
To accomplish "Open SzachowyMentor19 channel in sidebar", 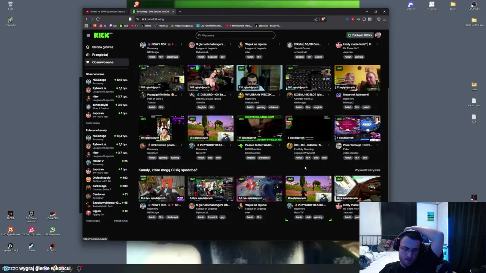I will [107, 204].
